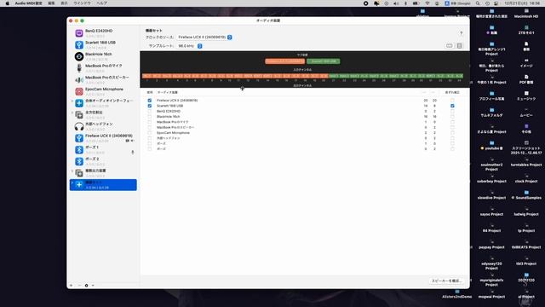The image size is (545, 307).
Task: Disable drift correction for Scarlett 18i8 USB
Action: (x=452, y=106)
